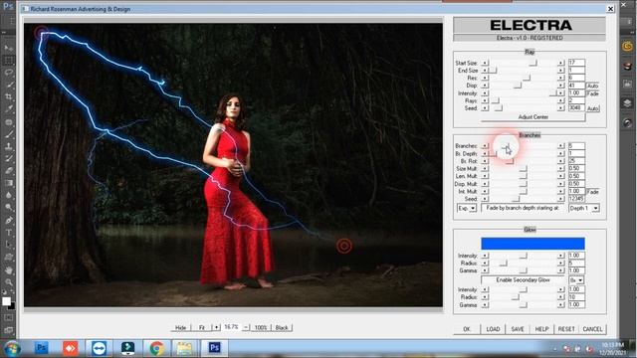Toggle Auto for Ray Seed

tap(592, 108)
